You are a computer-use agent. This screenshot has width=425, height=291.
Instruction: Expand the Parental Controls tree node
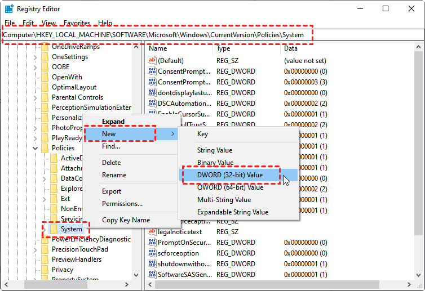tap(36, 98)
